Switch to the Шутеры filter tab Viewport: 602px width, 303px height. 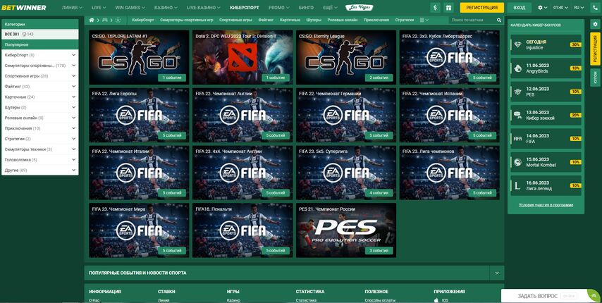pyautogui.click(x=314, y=20)
